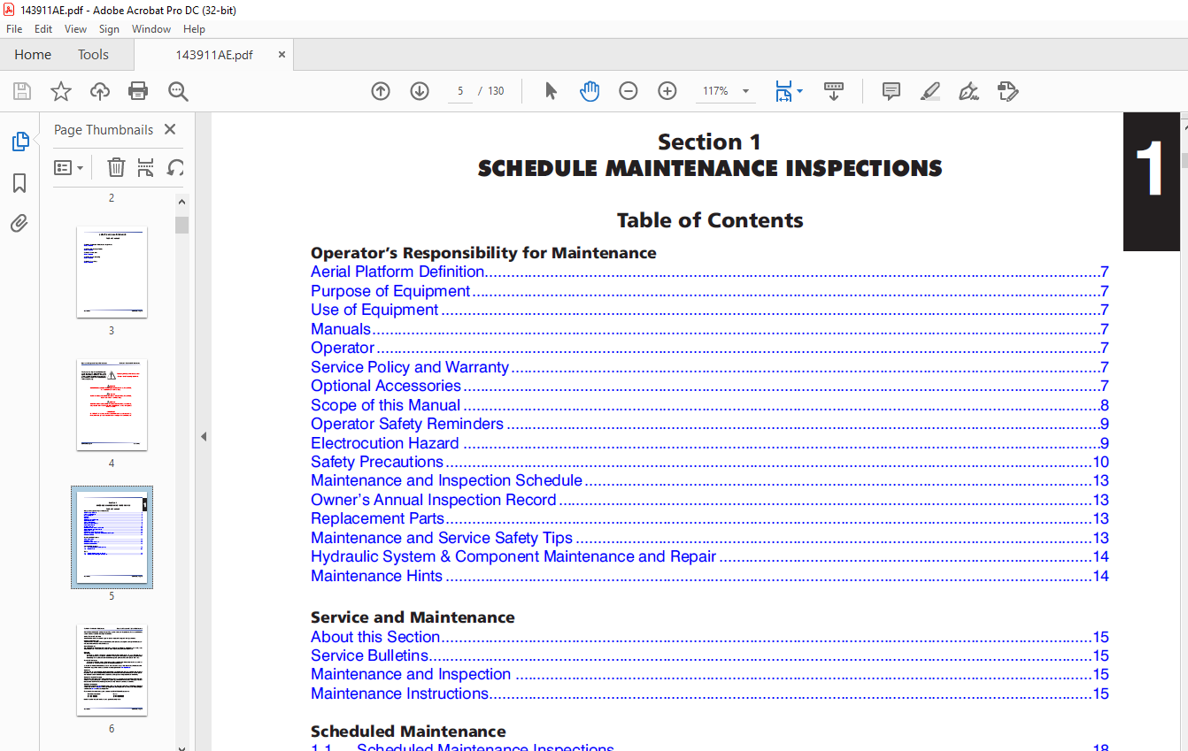Open Hydraulic System & Component Maintenance link

pyautogui.click(x=513, y=556)
